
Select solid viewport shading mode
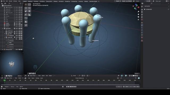tap(134, 76)
